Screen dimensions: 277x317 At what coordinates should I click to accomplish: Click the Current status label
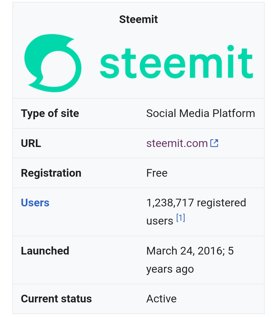tap(56, 299)
